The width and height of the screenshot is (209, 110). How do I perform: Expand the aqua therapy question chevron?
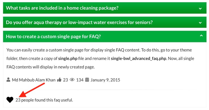(x=200, y=23)
